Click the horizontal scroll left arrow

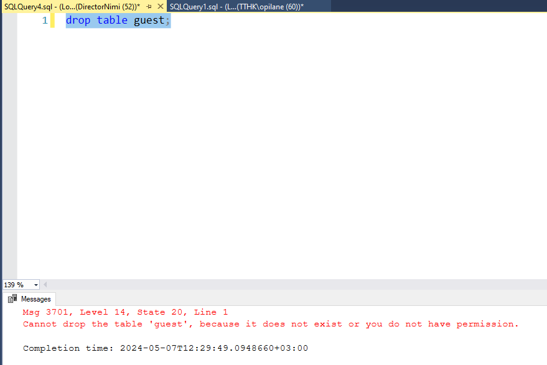point(45,285)
